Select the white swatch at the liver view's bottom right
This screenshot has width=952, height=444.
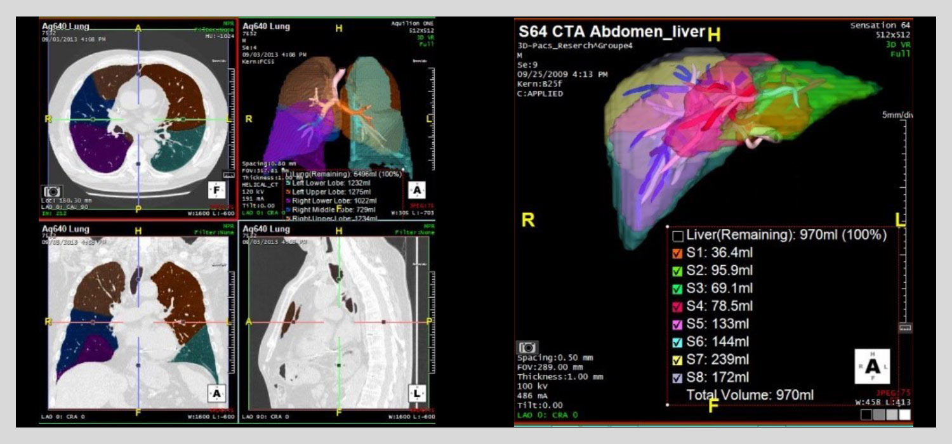[x=904, y=415]
